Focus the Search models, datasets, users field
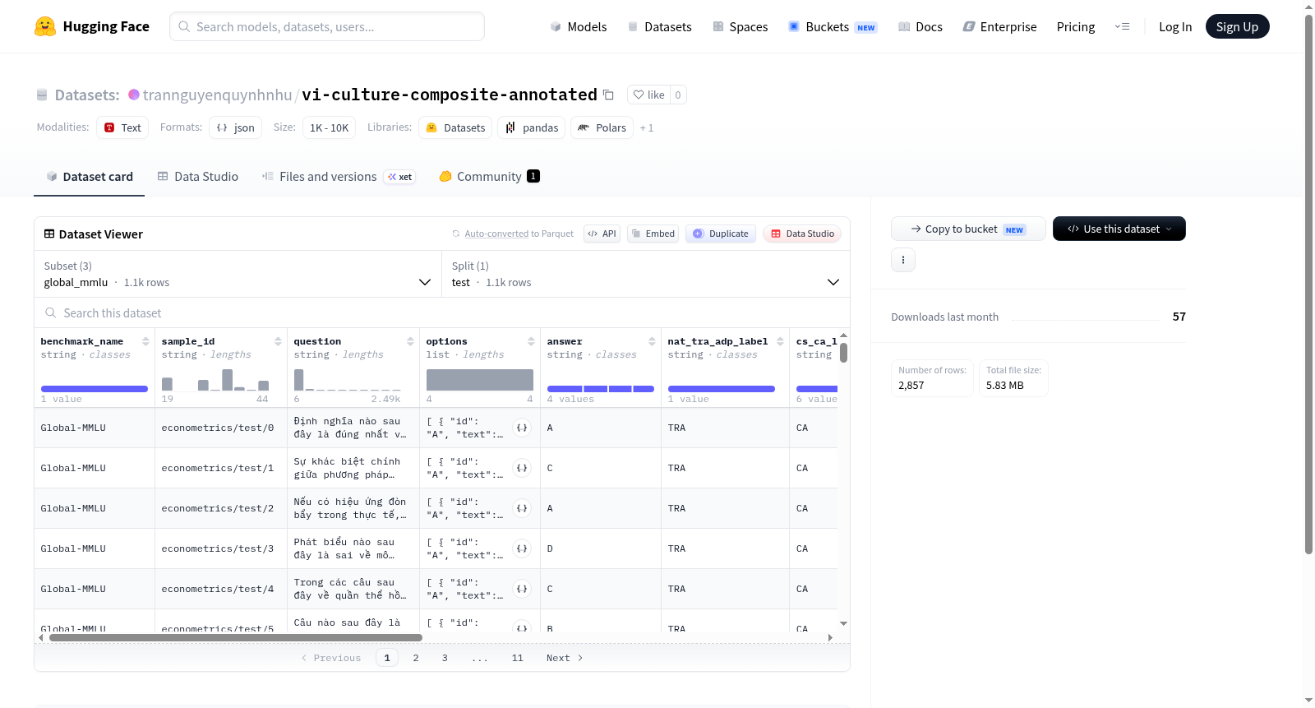This screenshot has height=708, width=1315. pyautogui.click(x=327, y=26)
